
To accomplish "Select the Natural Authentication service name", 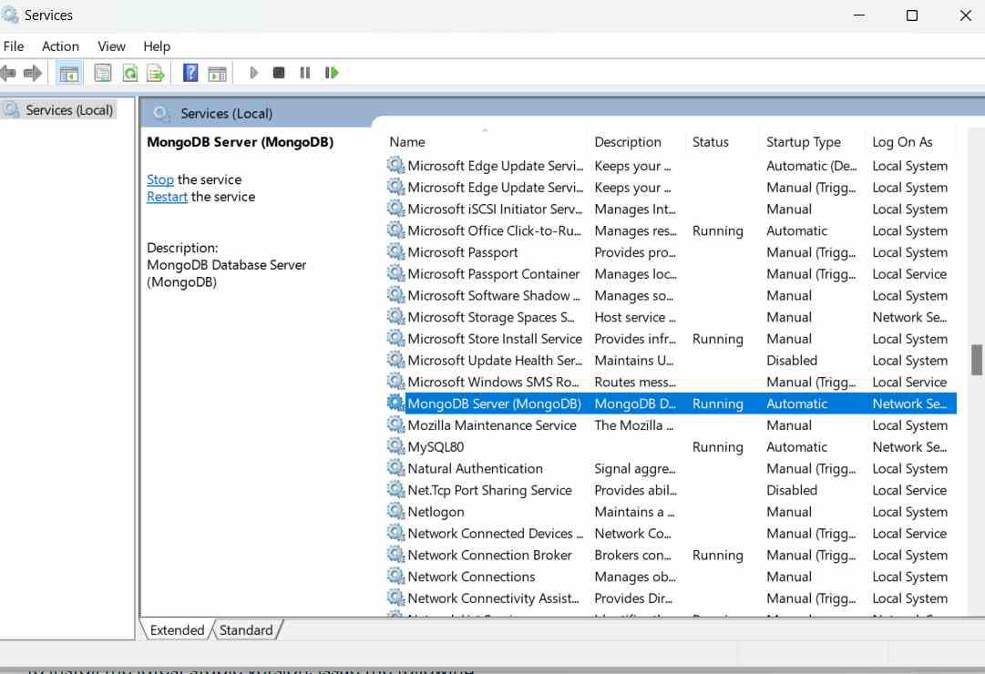I will (475, 468).
